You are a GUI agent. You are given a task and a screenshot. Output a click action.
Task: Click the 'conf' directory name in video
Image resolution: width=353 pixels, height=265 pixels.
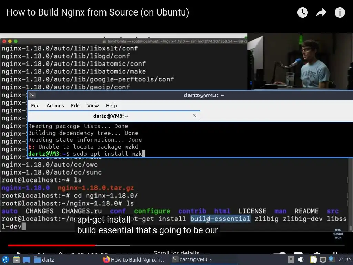(118, 211)
